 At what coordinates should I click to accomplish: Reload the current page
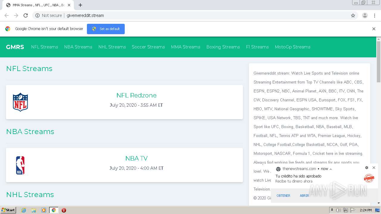coord(26,15)
